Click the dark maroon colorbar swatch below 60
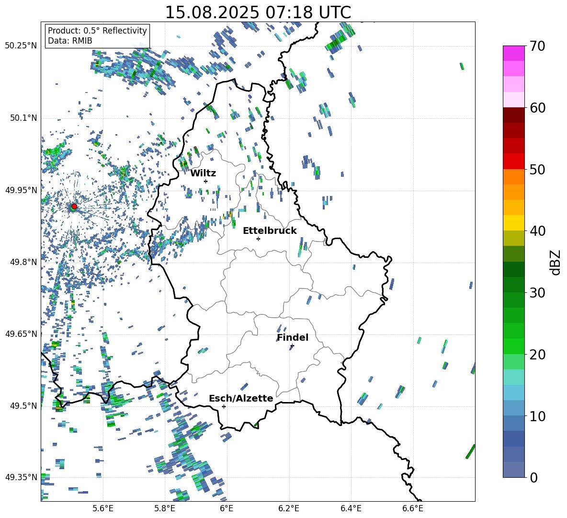The width and height of the screenshot is (567, 518). coord(513,115)
